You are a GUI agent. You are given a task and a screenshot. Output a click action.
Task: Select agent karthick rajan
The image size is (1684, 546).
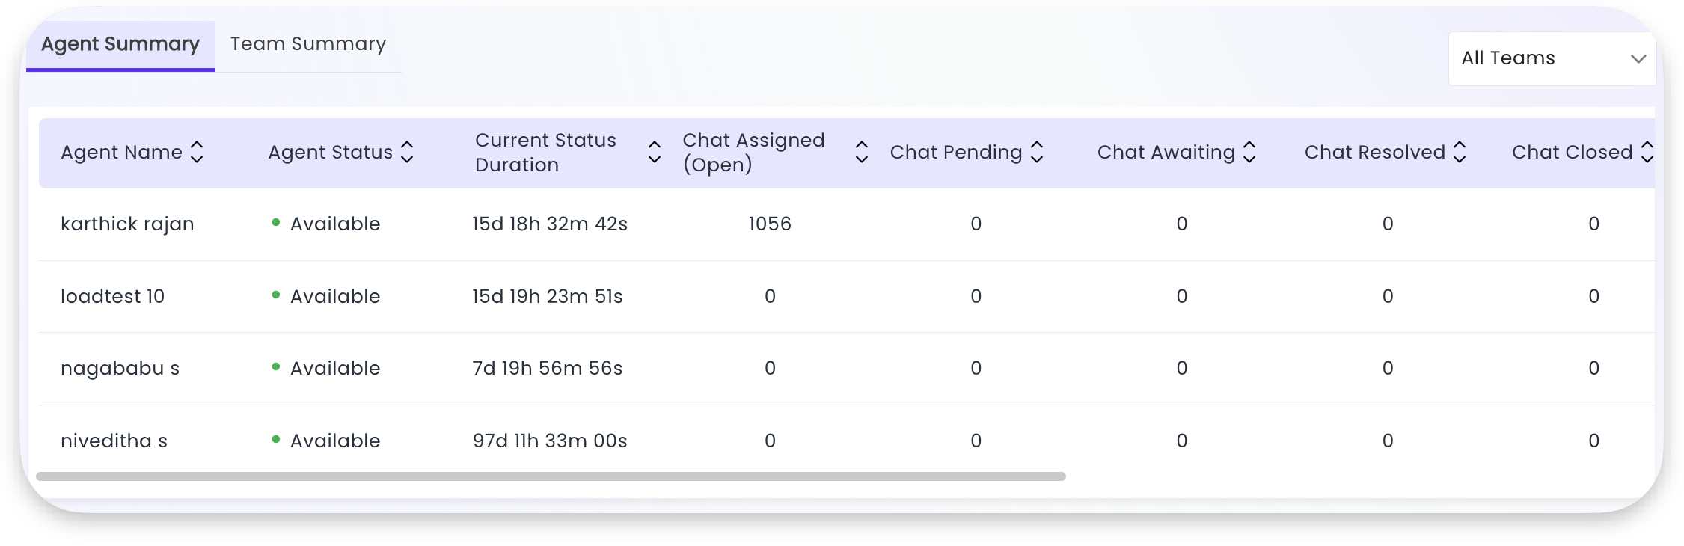pos(127,224)
